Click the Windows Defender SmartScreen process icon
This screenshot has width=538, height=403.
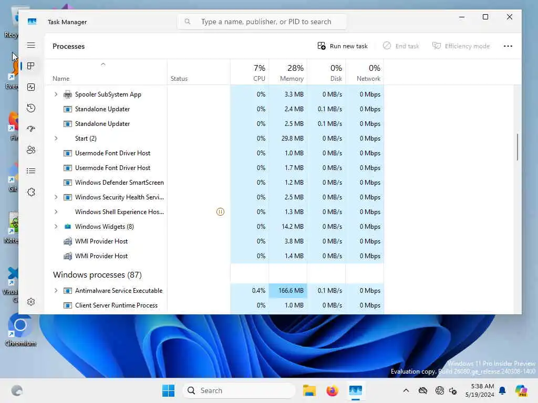68,183
